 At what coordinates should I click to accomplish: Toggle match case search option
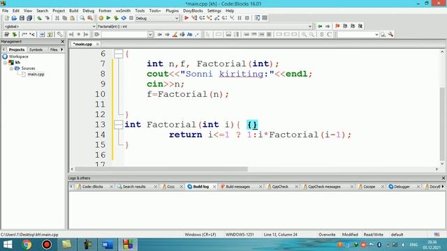[x=189, y=34]
